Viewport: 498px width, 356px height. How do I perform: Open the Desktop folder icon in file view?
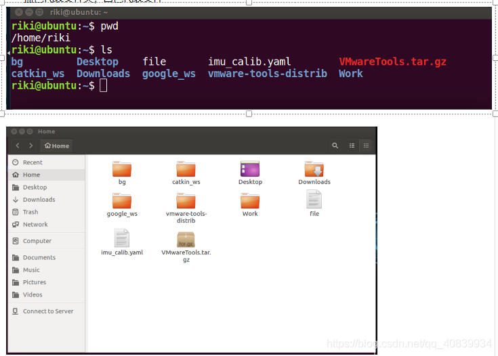[250, 169]
